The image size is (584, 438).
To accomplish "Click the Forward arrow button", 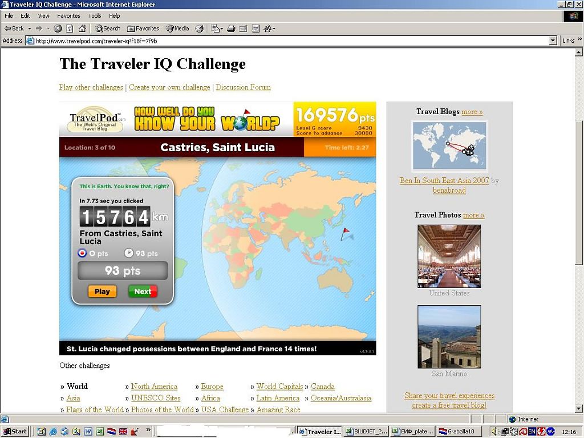I will pyautogui.click(x=39, y=29).
